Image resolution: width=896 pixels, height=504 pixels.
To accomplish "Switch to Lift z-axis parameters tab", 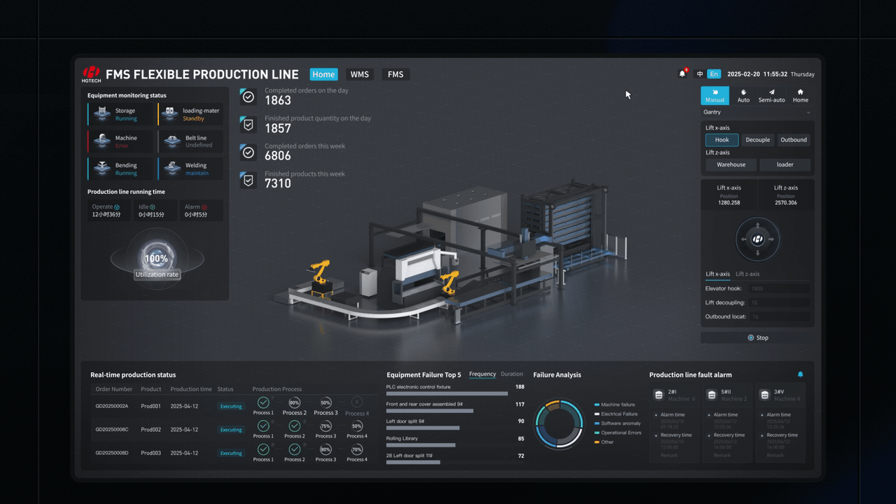I will point(748,274).
